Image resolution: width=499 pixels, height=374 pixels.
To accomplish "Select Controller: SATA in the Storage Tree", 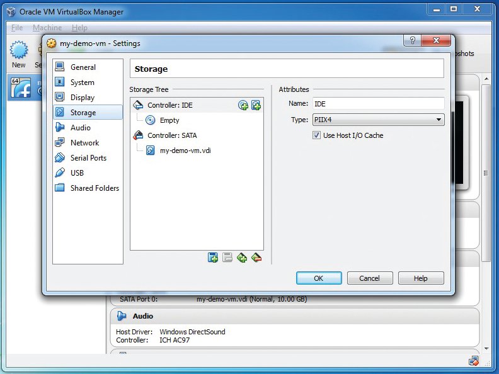I will point(171,135).
